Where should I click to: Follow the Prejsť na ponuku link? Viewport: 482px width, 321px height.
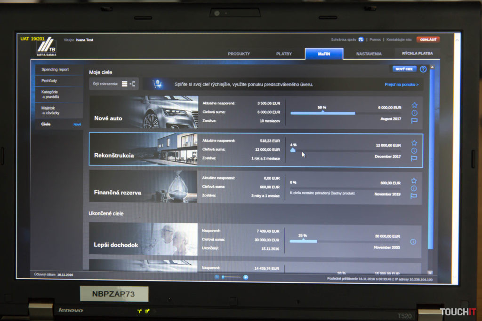pyautogui.click(x=402, y=85)
